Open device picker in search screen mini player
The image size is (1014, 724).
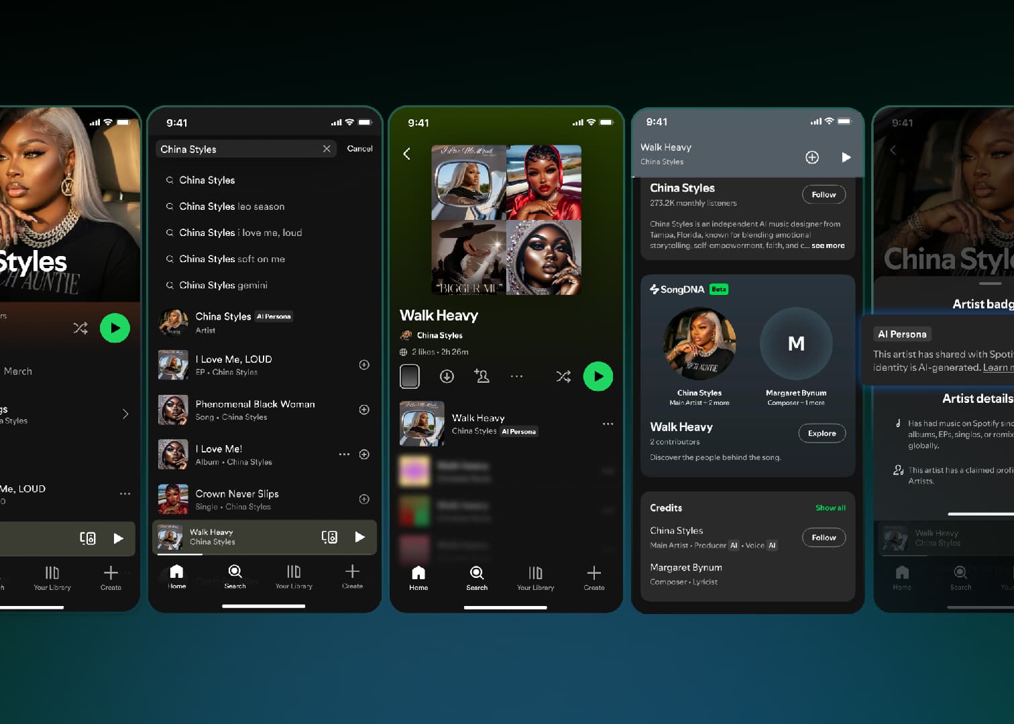click(x=329, y=537)
